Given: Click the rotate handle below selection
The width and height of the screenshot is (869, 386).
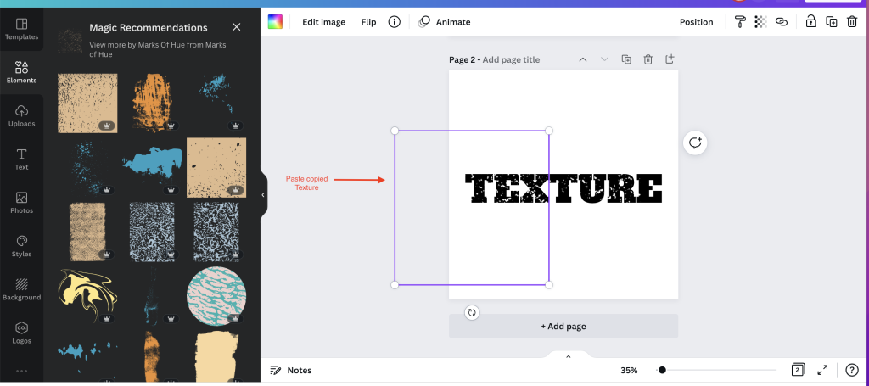Looking at the screenshot, I should 472,312.
